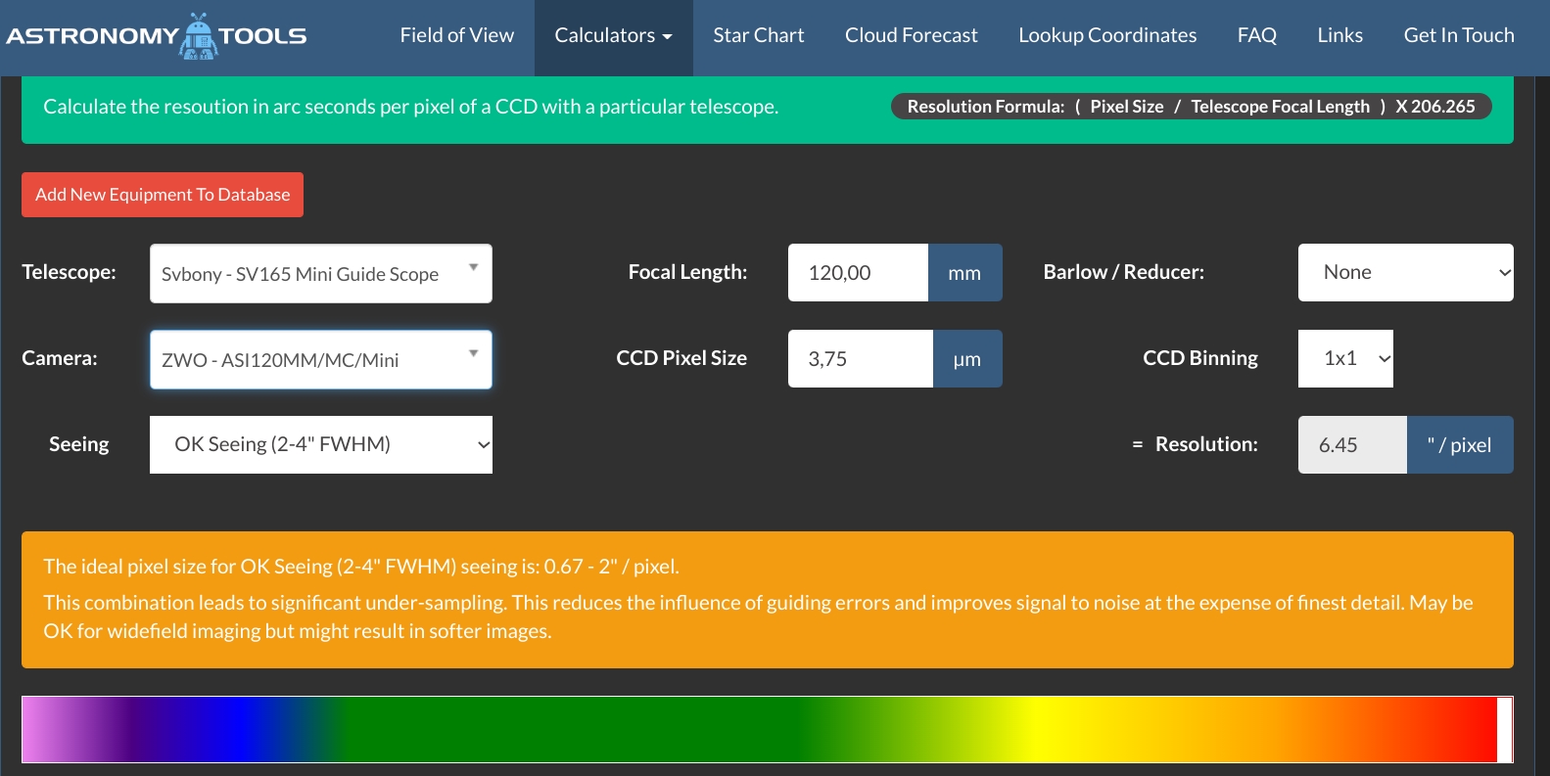Click the Astronomy Tools robot logo
Screen dimensions: 1550x776
(199, 36)
